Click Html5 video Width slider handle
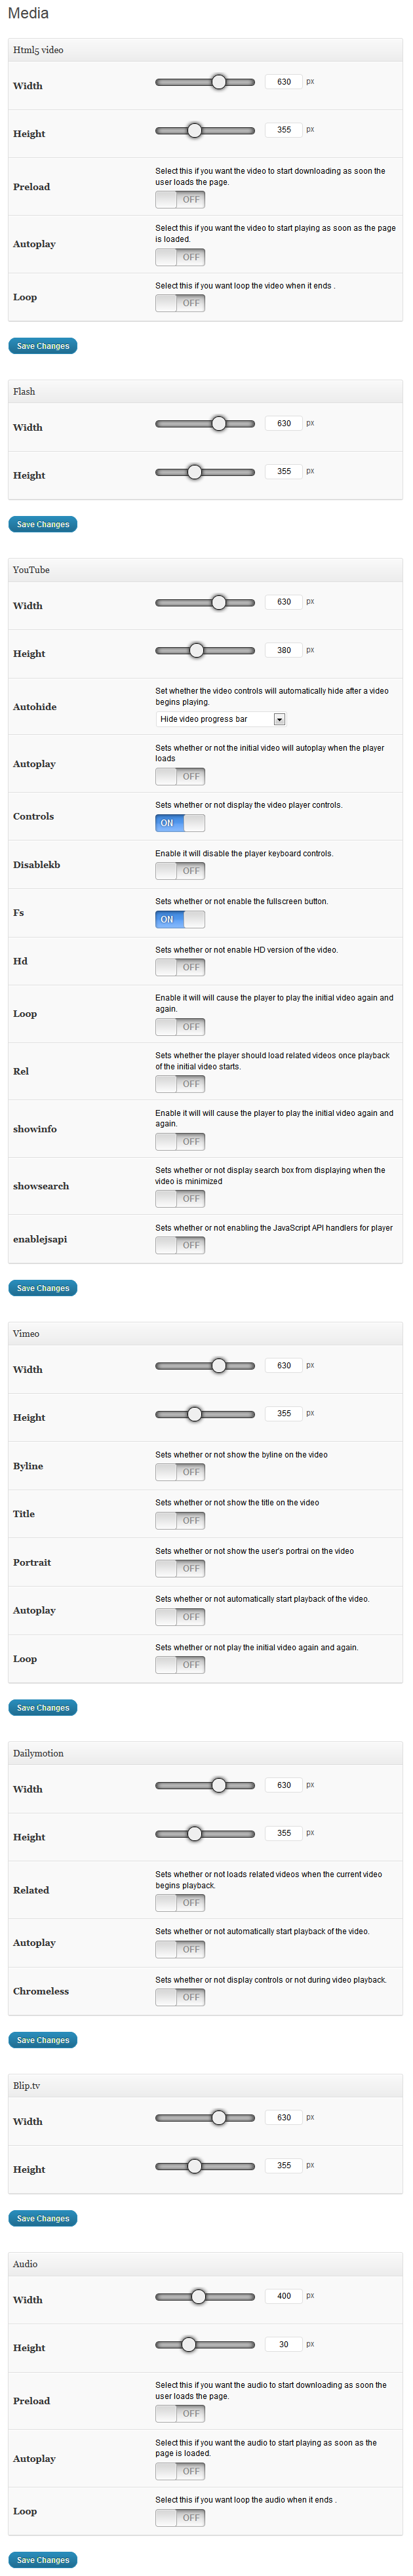This screenshot has width=413, height=2576. point(218,82)
